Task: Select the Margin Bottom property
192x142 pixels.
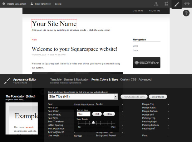Action: tap(150, 111)
